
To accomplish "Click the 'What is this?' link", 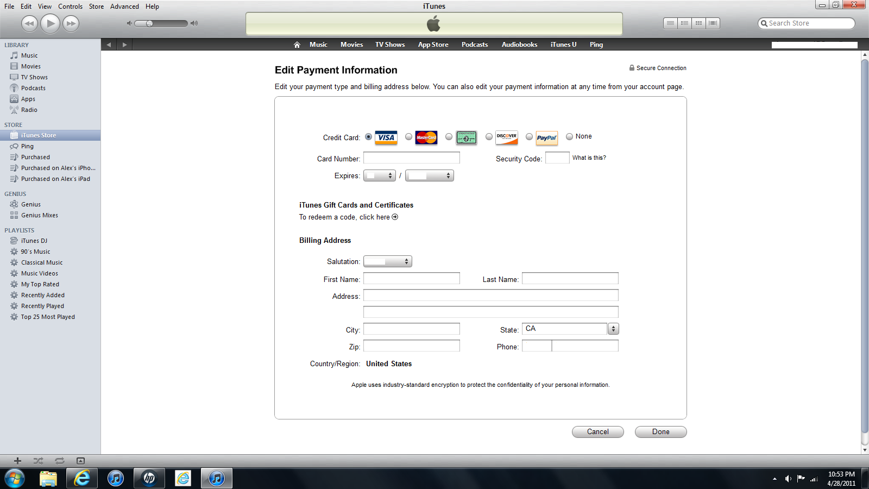I will tap(589, 158).
